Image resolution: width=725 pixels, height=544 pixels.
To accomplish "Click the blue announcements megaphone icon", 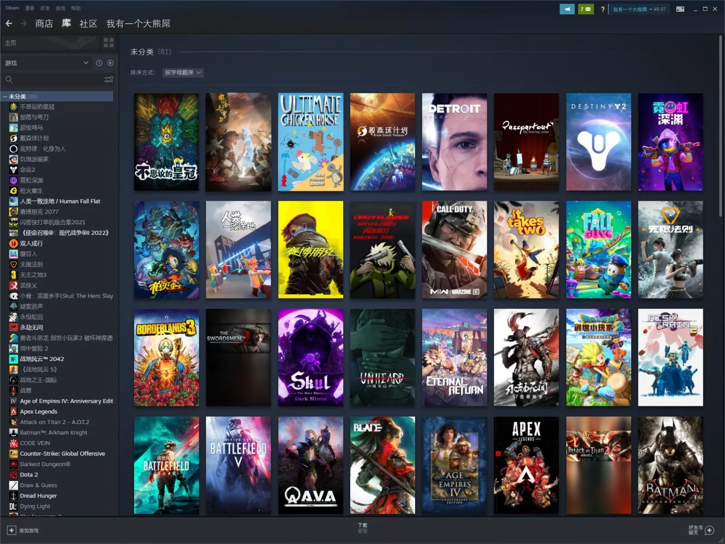I will 567,9.
